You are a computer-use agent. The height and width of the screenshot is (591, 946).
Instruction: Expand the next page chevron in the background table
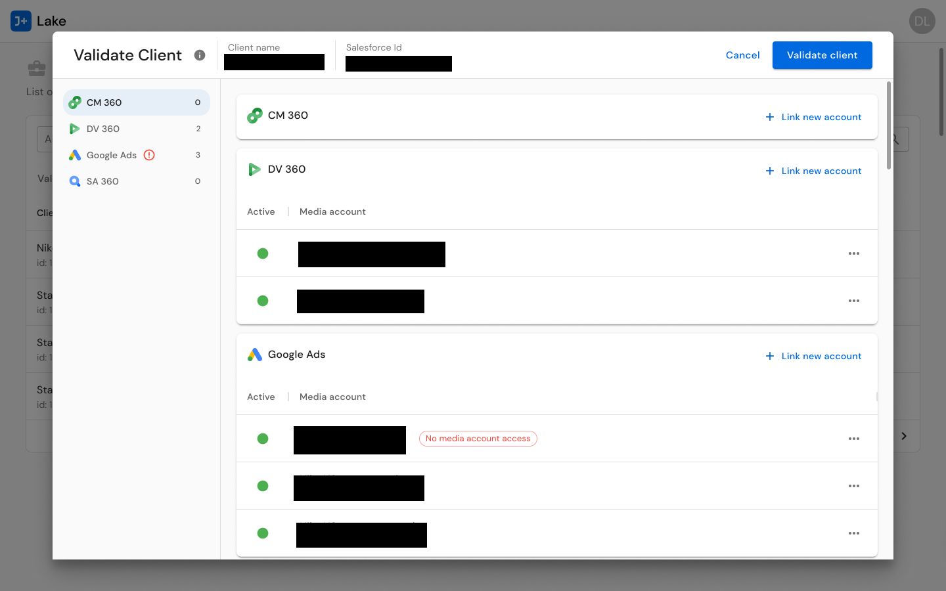click(x=904, y=436)
